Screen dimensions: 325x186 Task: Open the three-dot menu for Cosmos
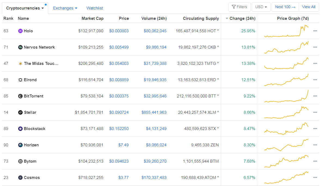315,178
